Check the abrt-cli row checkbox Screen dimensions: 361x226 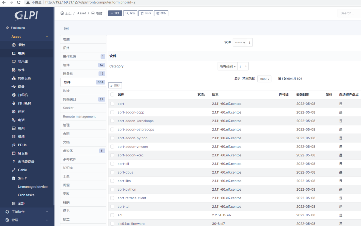112,164
